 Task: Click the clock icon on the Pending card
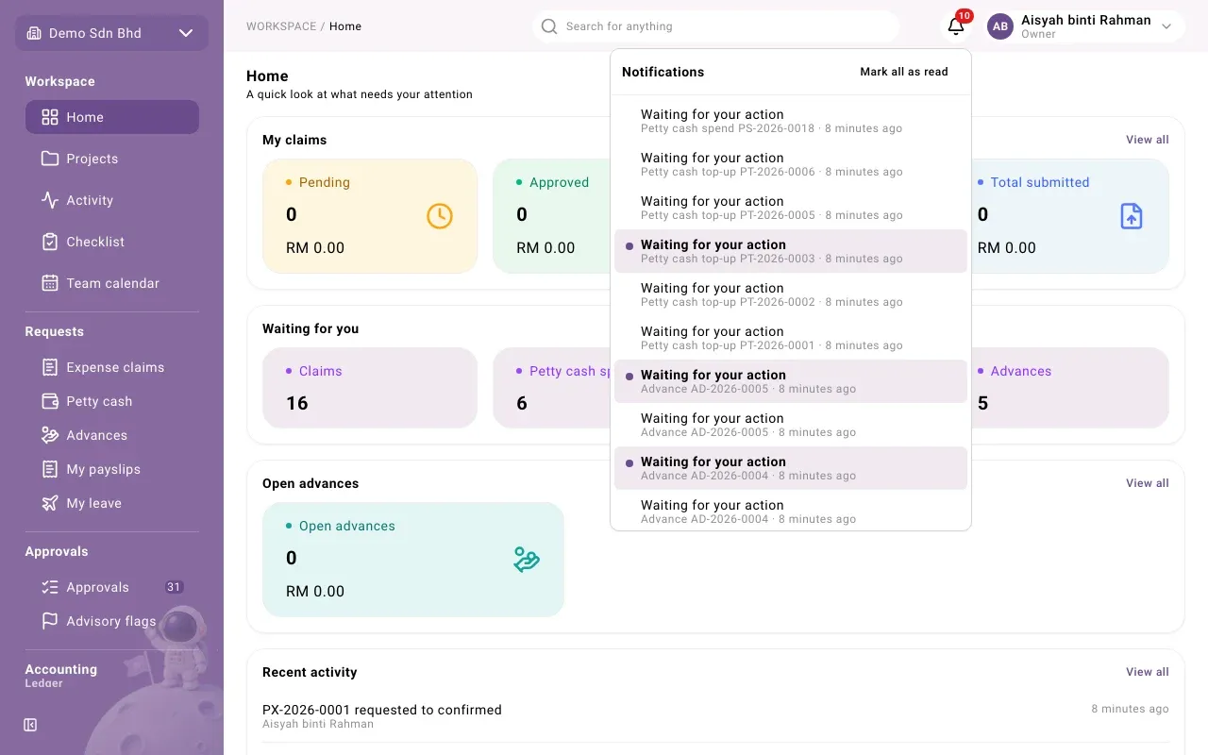tap(440, 216)
